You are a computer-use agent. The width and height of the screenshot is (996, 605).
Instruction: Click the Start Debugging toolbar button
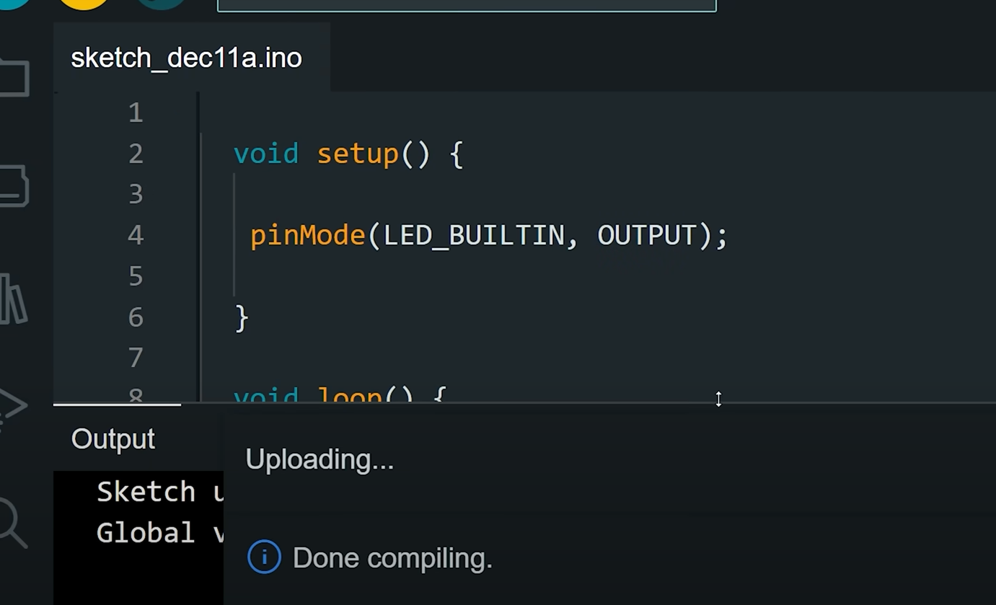[161, 3]
